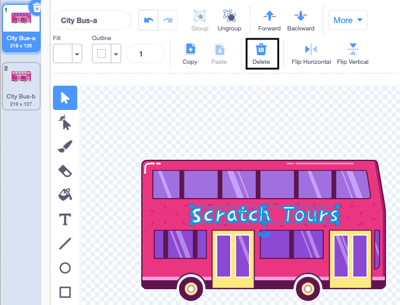Copy the selected object

[190, 53]
